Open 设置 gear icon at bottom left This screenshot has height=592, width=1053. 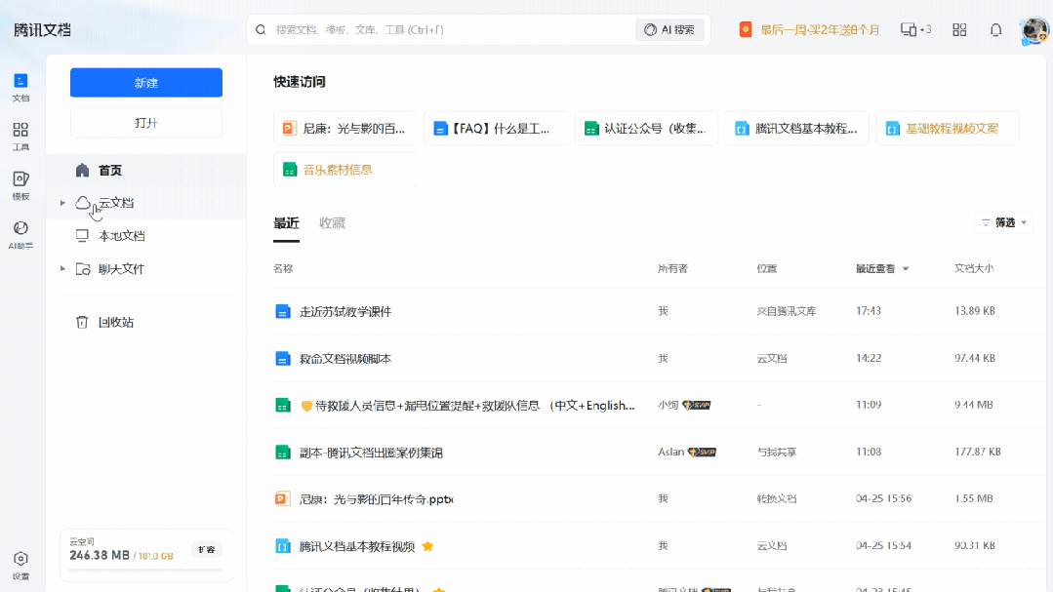click(x=20, y=564)
